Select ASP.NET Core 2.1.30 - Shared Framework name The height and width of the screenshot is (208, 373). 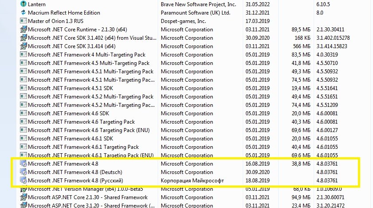pyautogui.click(x=88, y=197)
